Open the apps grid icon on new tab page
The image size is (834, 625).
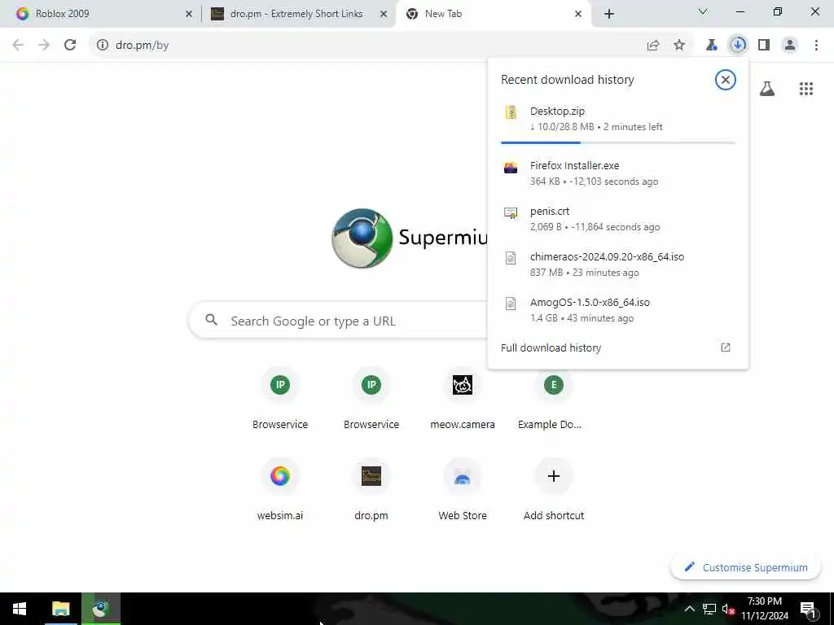click(x=806, y=89)
